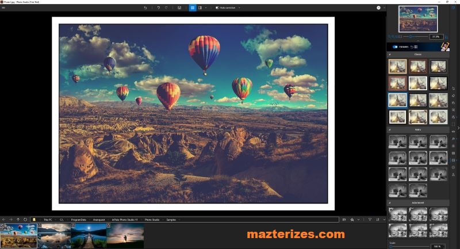Toggle the FRAMES on/off switch
Image resolution: width=460 pixels, height=249 pixels.
coord(395,47)
